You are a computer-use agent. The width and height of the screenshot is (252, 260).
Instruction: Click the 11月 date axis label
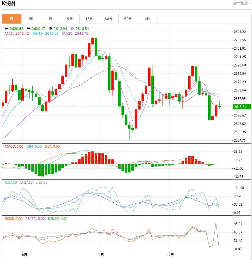pyautogui.click(x=100, y=255)
